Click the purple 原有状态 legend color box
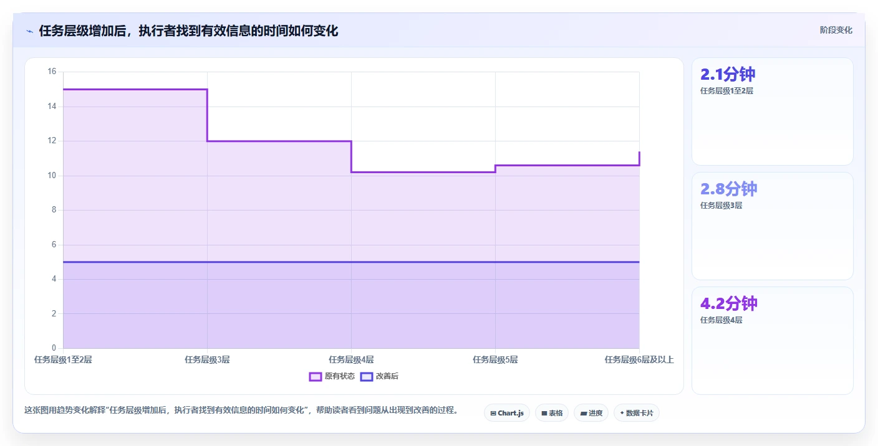The image size is (878, 446). tap(316, 376)
